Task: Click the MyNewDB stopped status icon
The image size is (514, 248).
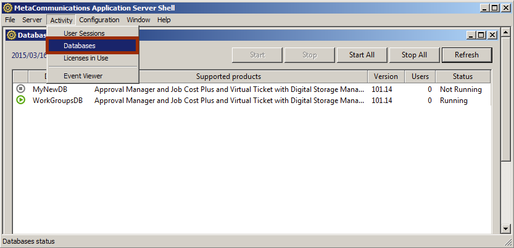Action: [x=20, y=89]
